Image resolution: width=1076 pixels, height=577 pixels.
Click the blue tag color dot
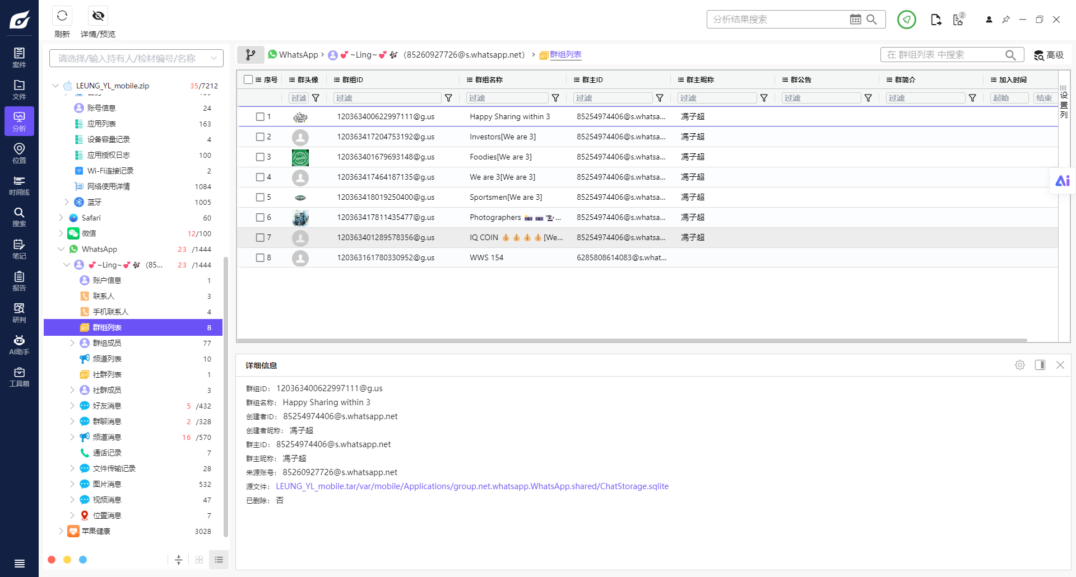pyautogui.click(x=83, y=560)
